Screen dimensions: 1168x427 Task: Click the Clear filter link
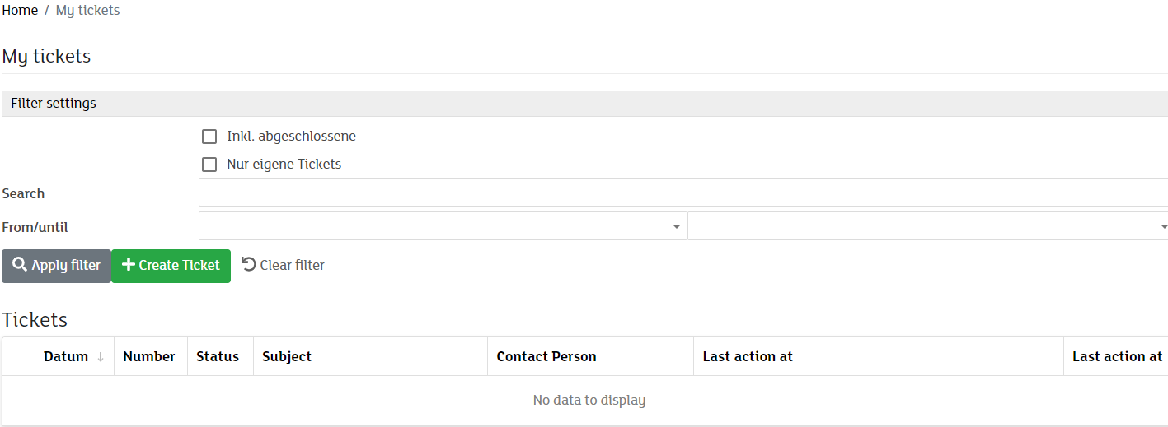292,265
